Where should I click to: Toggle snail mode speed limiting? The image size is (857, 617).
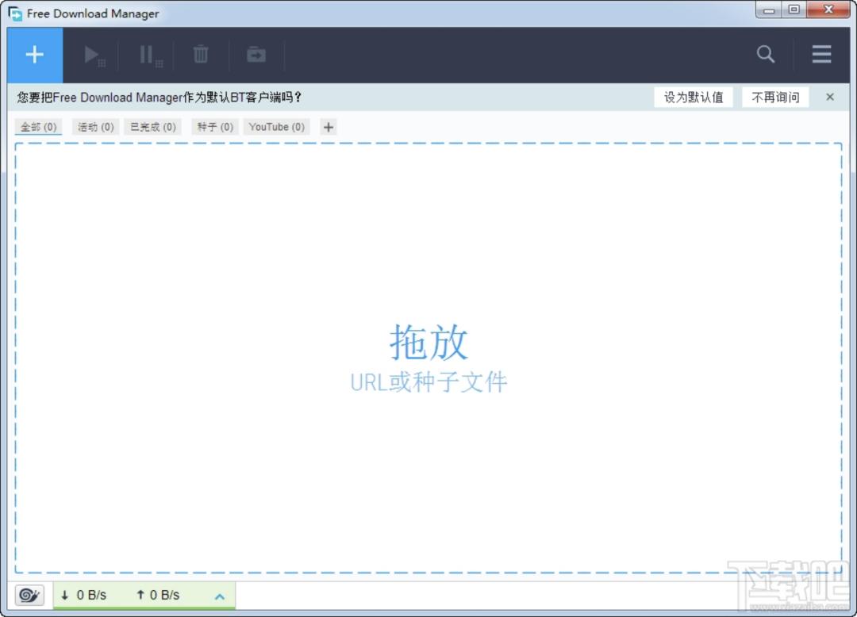29,594
